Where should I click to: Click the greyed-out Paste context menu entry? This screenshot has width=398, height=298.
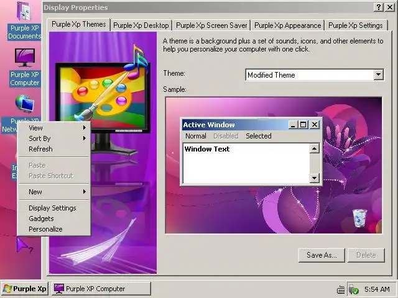[x=54, y=165]
